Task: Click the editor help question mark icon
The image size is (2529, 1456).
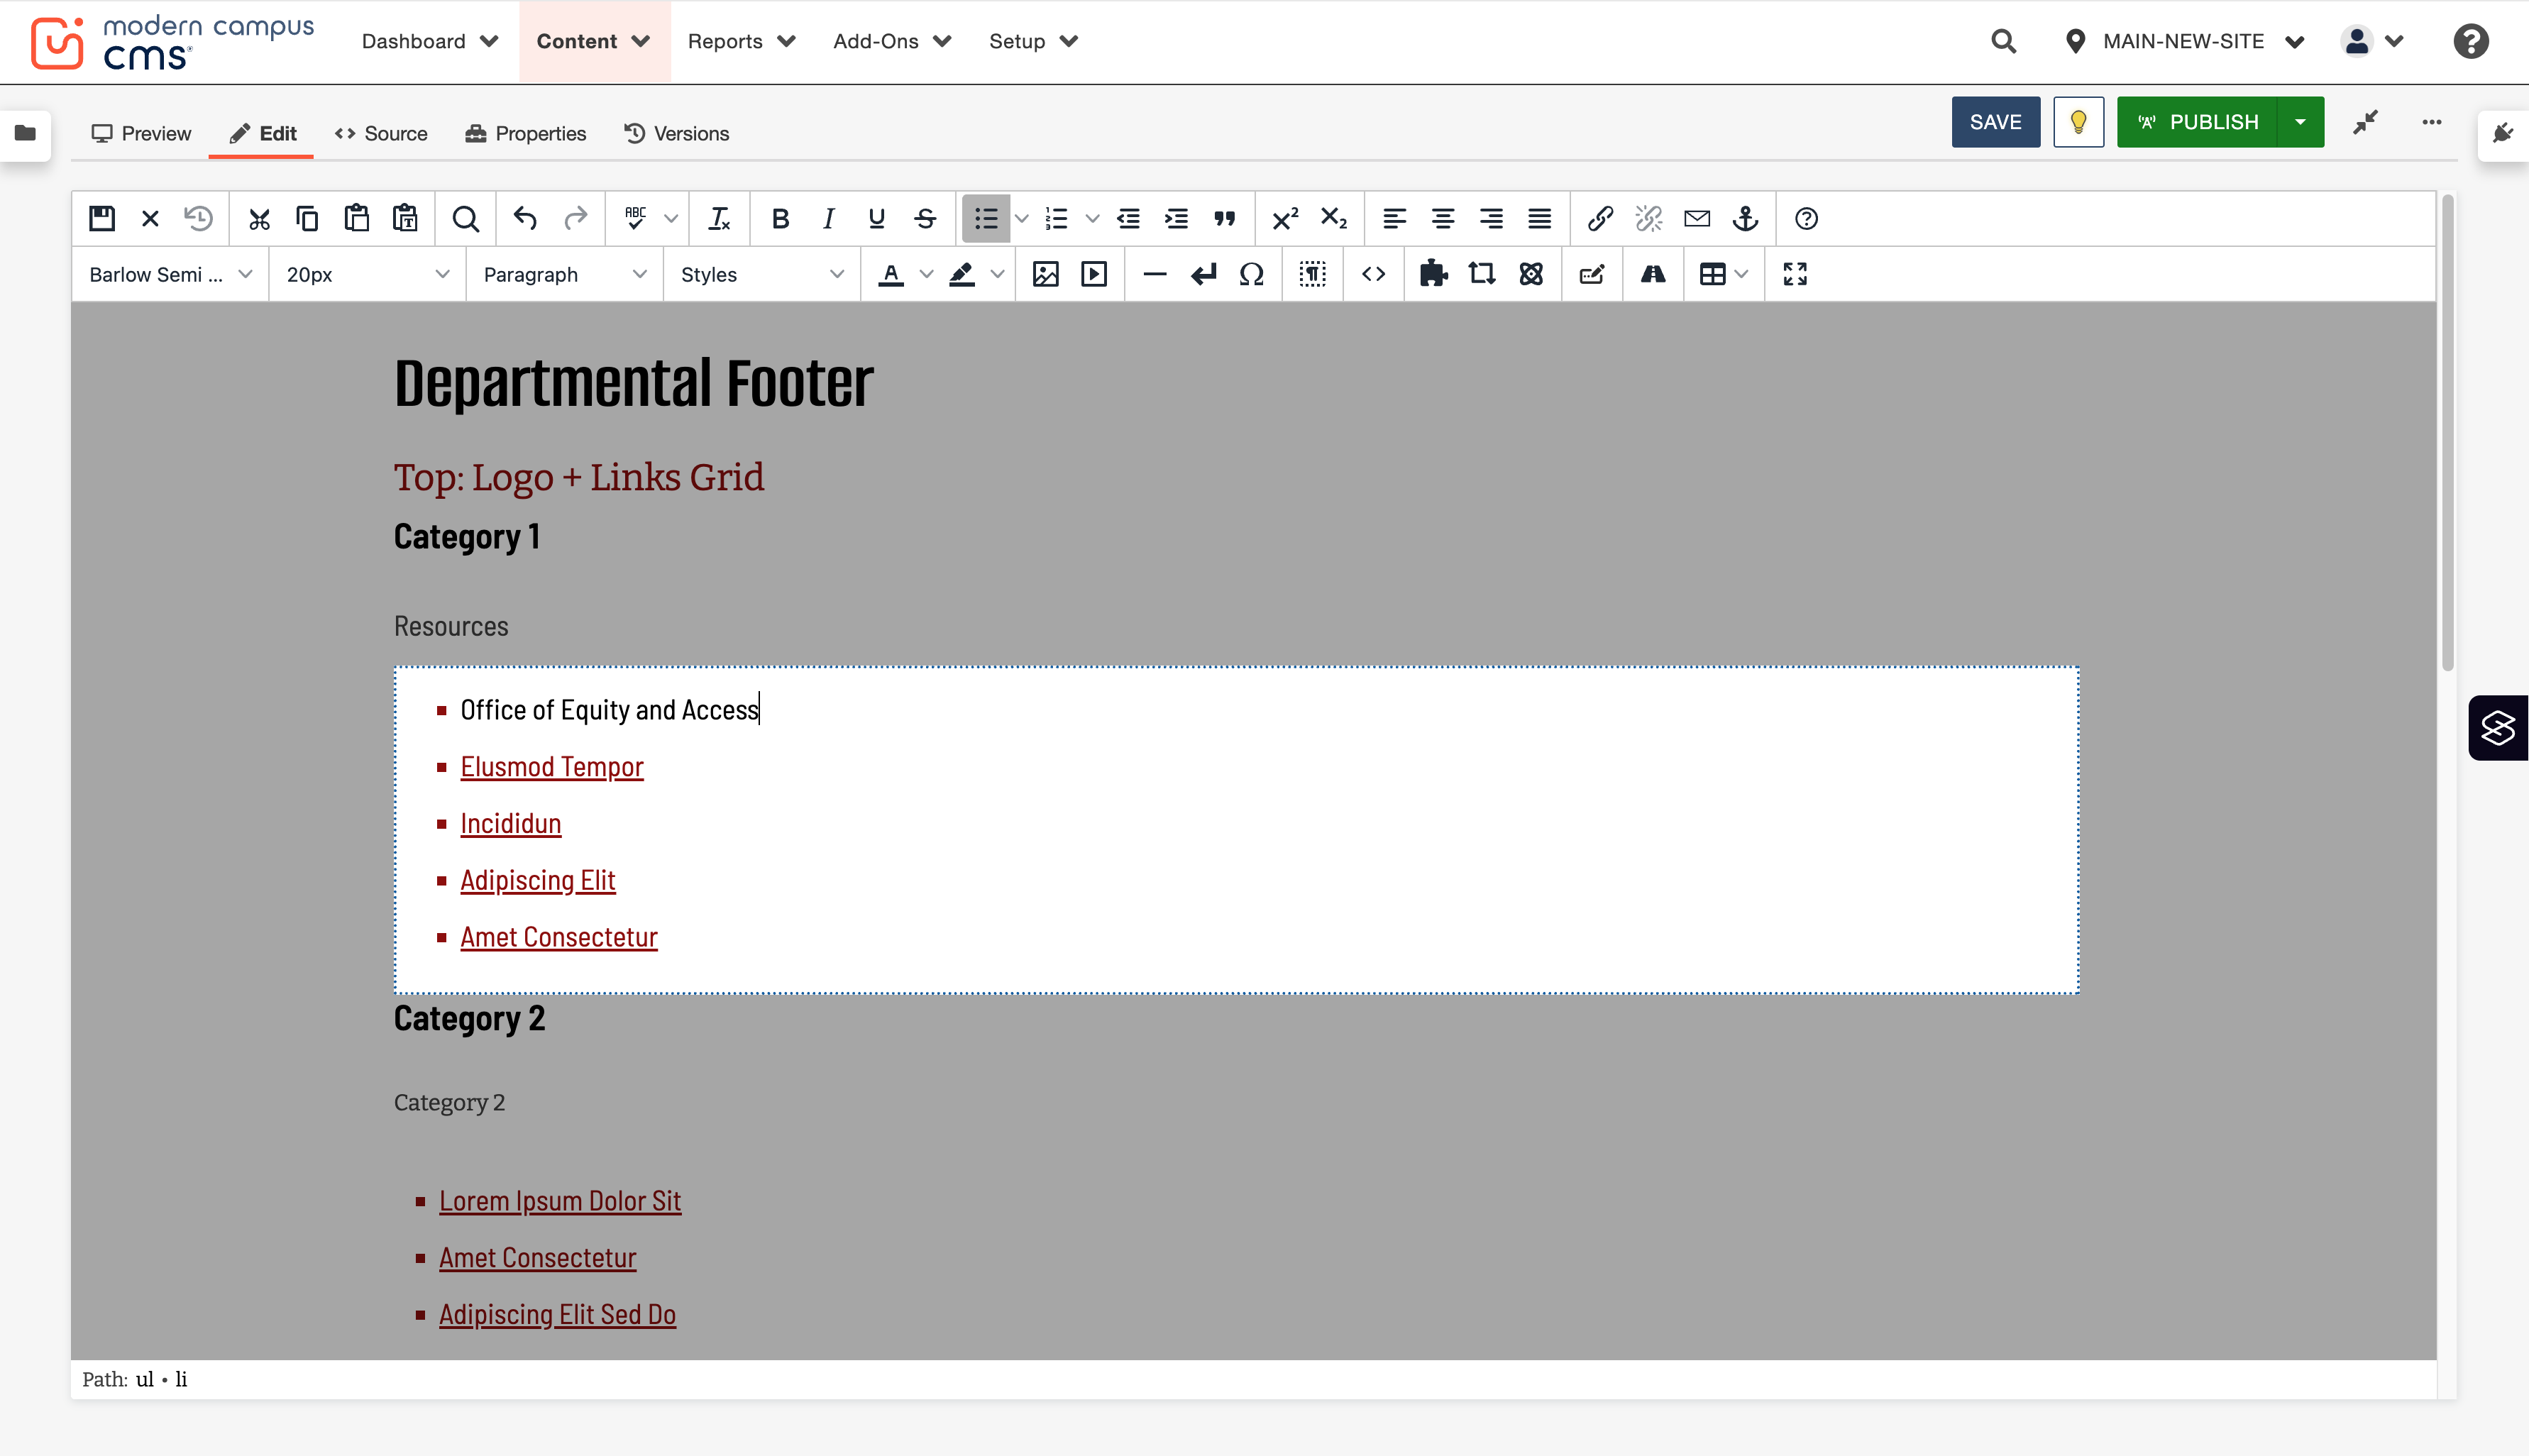Action: (1806, 218)
